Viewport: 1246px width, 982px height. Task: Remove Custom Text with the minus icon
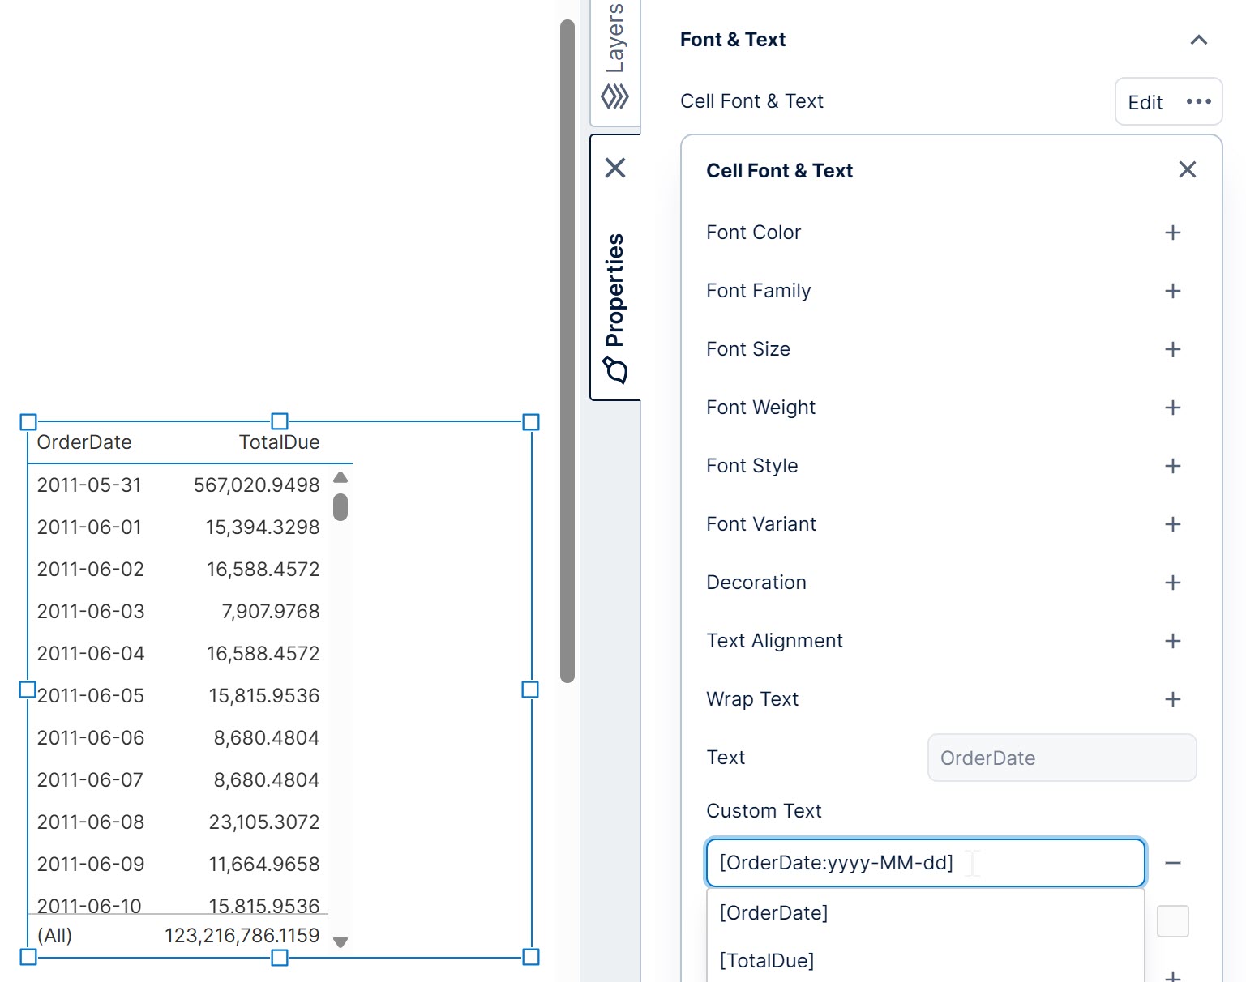click(x=1172, y=863)
